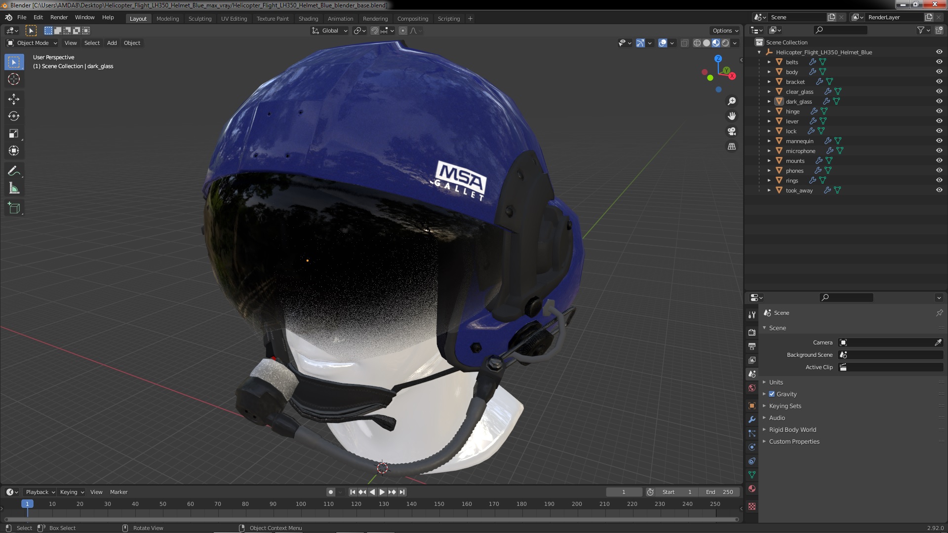Image resolution: width=948 pixels, height=533 pixels.
Task: Switch to the Modeling workspace tab
Action: (167, 19)
